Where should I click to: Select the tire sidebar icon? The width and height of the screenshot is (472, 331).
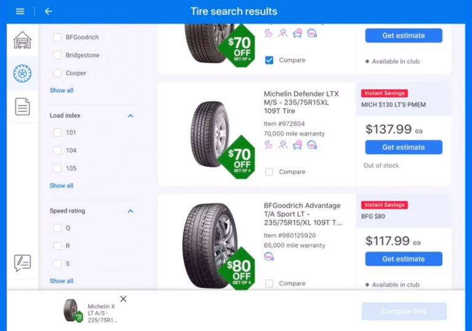click(x=23, y=73)
